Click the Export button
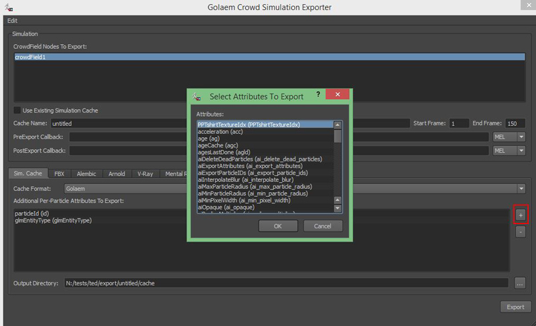 [515, 307]
